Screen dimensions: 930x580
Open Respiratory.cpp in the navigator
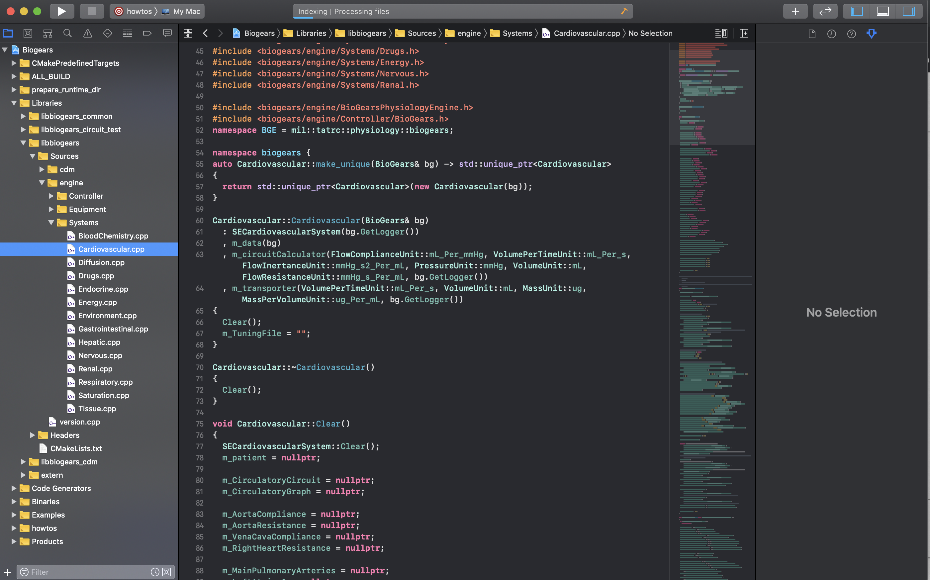click(105, 382)
